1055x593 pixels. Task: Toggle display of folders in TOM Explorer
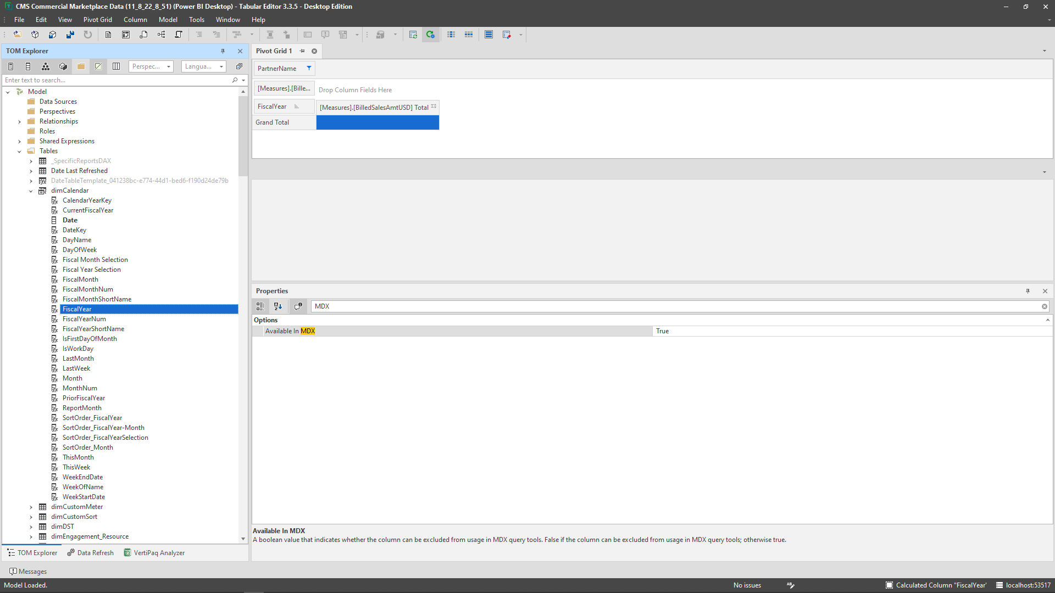(80, 66)
